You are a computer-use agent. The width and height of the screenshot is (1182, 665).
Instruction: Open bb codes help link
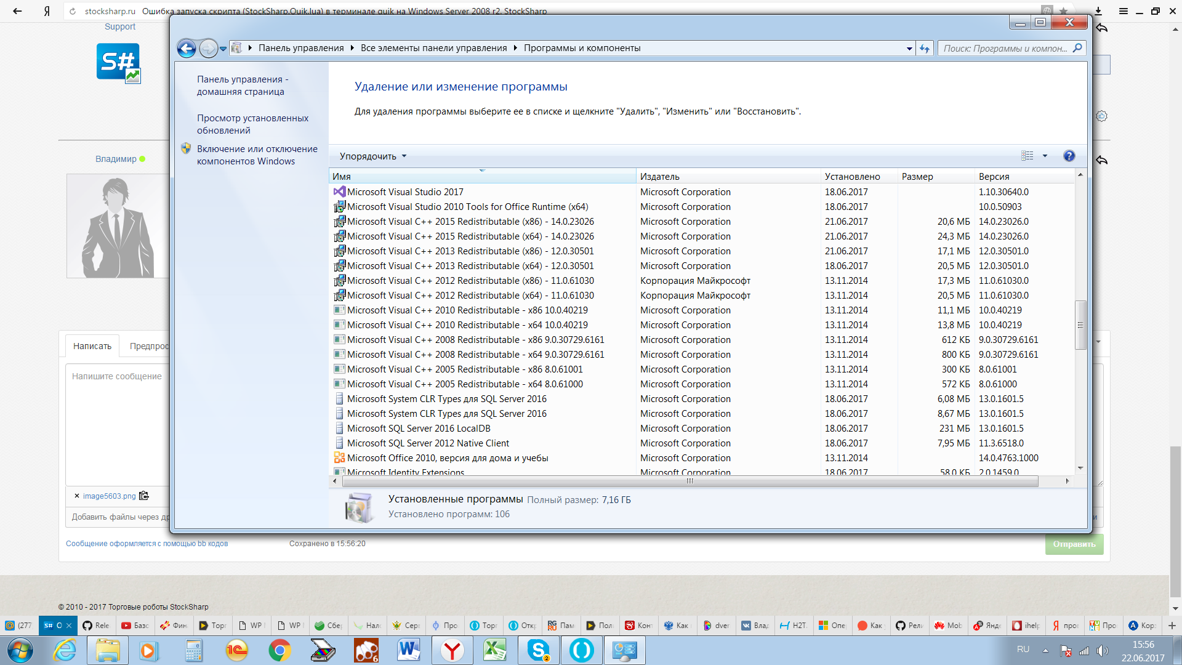click(147, 544)
